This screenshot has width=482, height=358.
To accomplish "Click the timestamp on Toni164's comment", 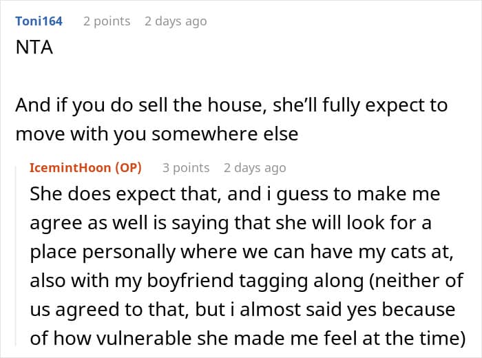I will (x=176, y=21).
